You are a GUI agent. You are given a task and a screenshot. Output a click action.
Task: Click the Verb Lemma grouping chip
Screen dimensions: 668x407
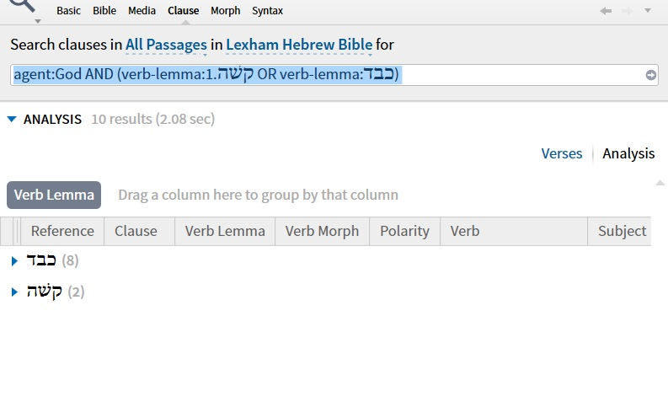click(x=54, y=195)
